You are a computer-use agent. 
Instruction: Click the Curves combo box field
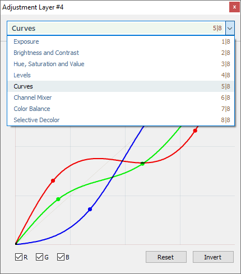116,28
